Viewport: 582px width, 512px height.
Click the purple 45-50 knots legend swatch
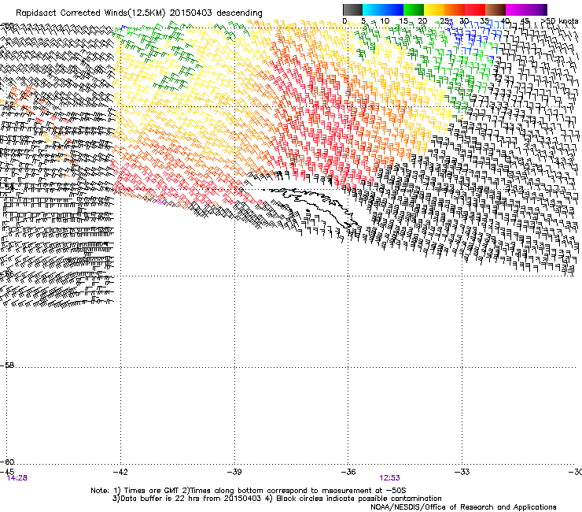(536, 9)
